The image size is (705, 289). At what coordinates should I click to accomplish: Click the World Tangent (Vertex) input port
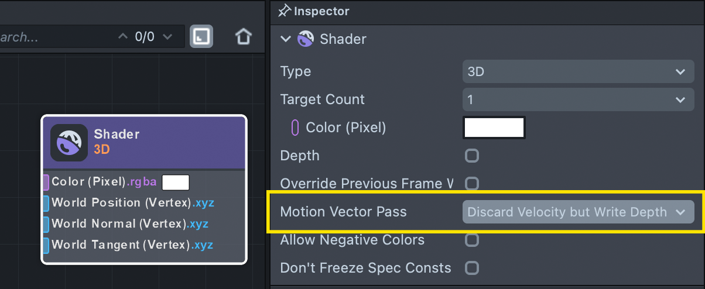tap(46, 245)
